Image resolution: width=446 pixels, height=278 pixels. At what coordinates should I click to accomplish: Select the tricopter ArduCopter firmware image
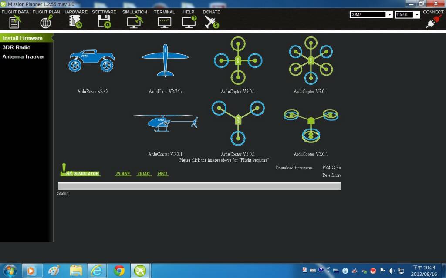[238, 123]
